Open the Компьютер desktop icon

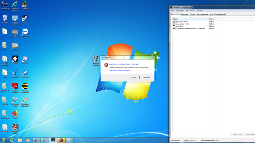(5, 5)
